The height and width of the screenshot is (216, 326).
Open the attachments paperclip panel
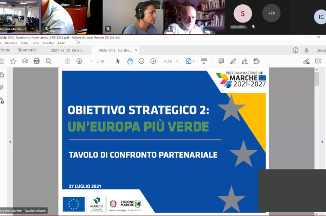click(x=1, y=88)
